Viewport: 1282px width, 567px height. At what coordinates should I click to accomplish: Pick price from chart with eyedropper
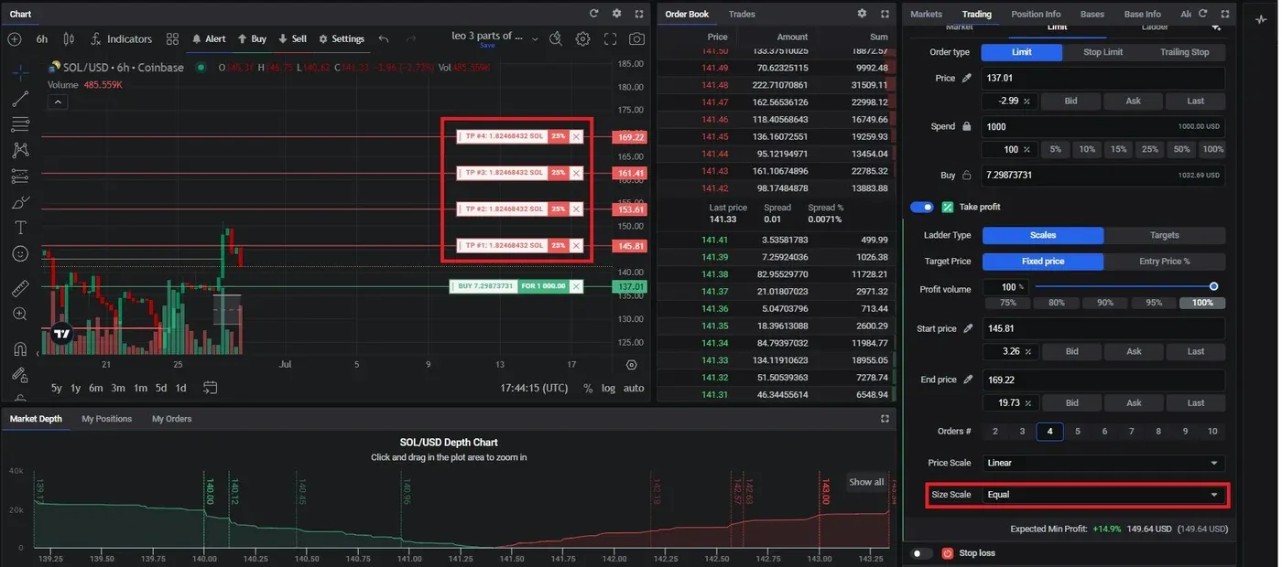(x=966, y=79)
